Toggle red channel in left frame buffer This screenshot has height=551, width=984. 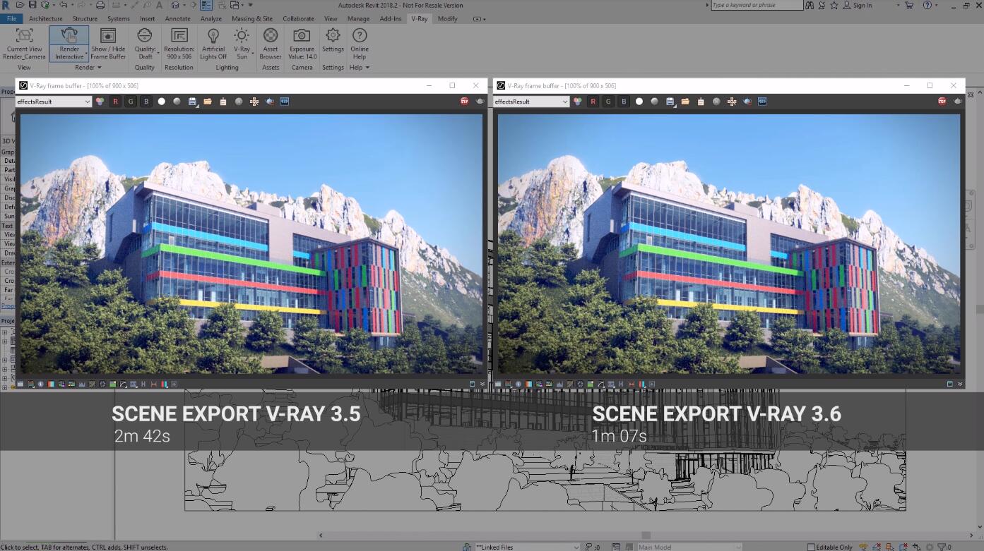pyautogui.click(x=115, y=102)
